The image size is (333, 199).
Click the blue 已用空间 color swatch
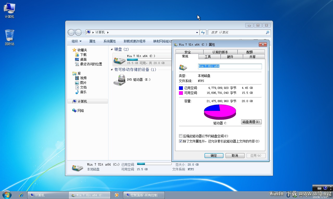[181, 88]
